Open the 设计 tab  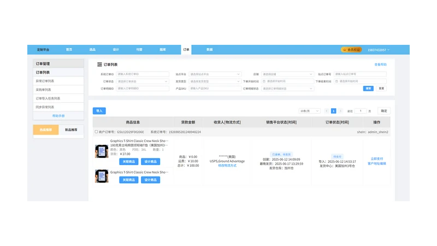pyautogui.click(x=116, y=50)
